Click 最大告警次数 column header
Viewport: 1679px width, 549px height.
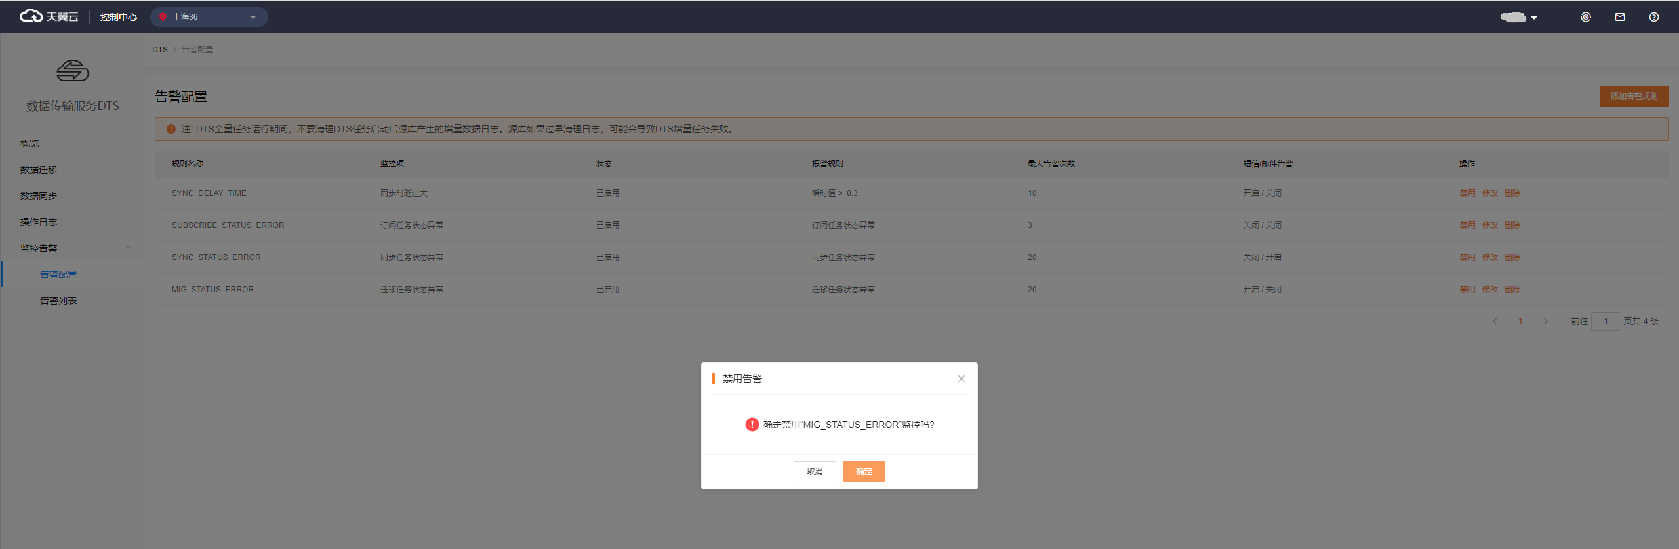(1051, 164)
